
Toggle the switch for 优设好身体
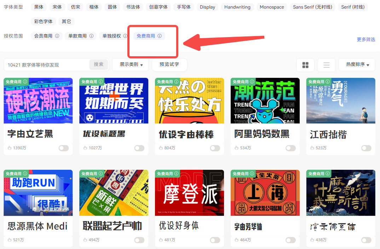(x=215, y=240)
